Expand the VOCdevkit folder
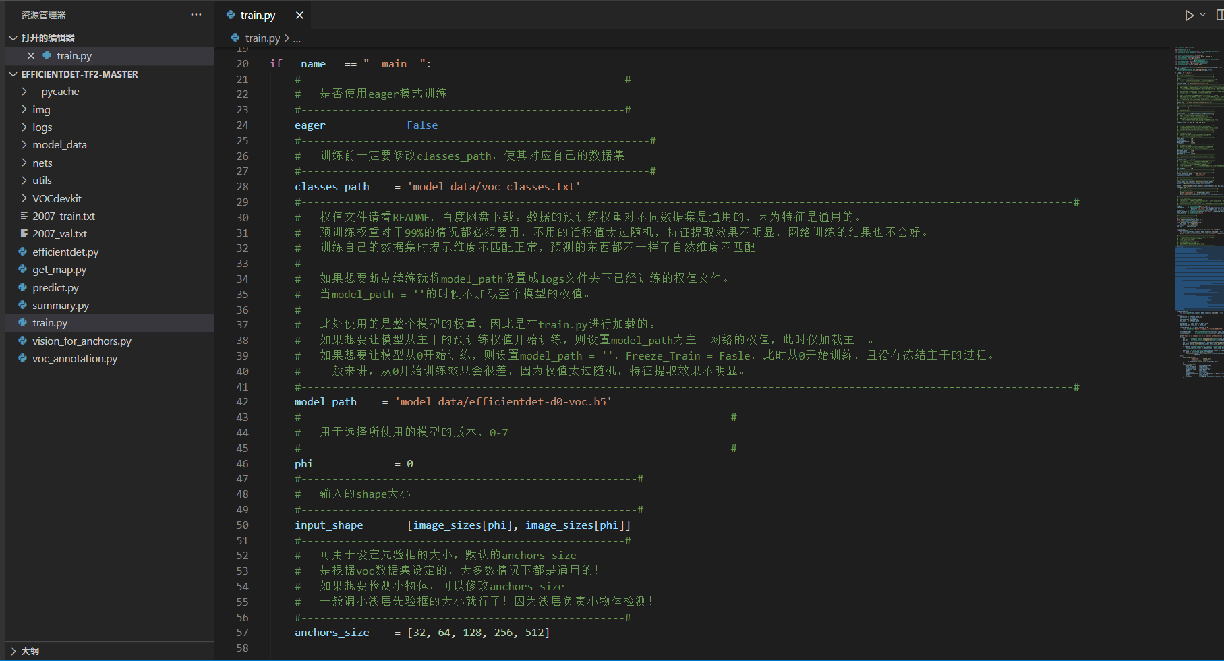Viewport: 1224px width, 661px height. 24,198
